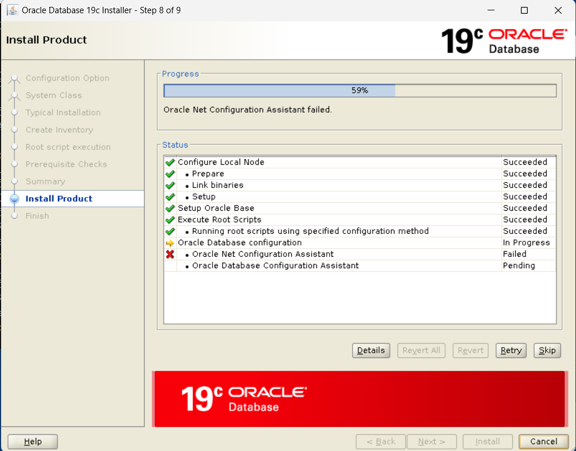Select System Class step in sidebar
The image size is (576, 451).
click(x=53, y=95)
